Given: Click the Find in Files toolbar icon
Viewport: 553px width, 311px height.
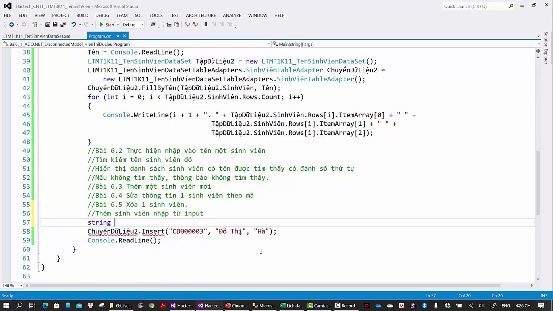Looking at the screenshot, I should click(x=153, y=25).
